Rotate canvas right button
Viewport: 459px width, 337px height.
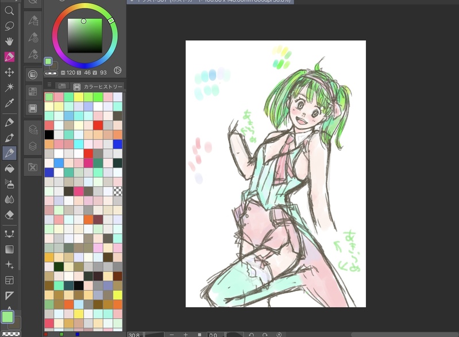265,335
